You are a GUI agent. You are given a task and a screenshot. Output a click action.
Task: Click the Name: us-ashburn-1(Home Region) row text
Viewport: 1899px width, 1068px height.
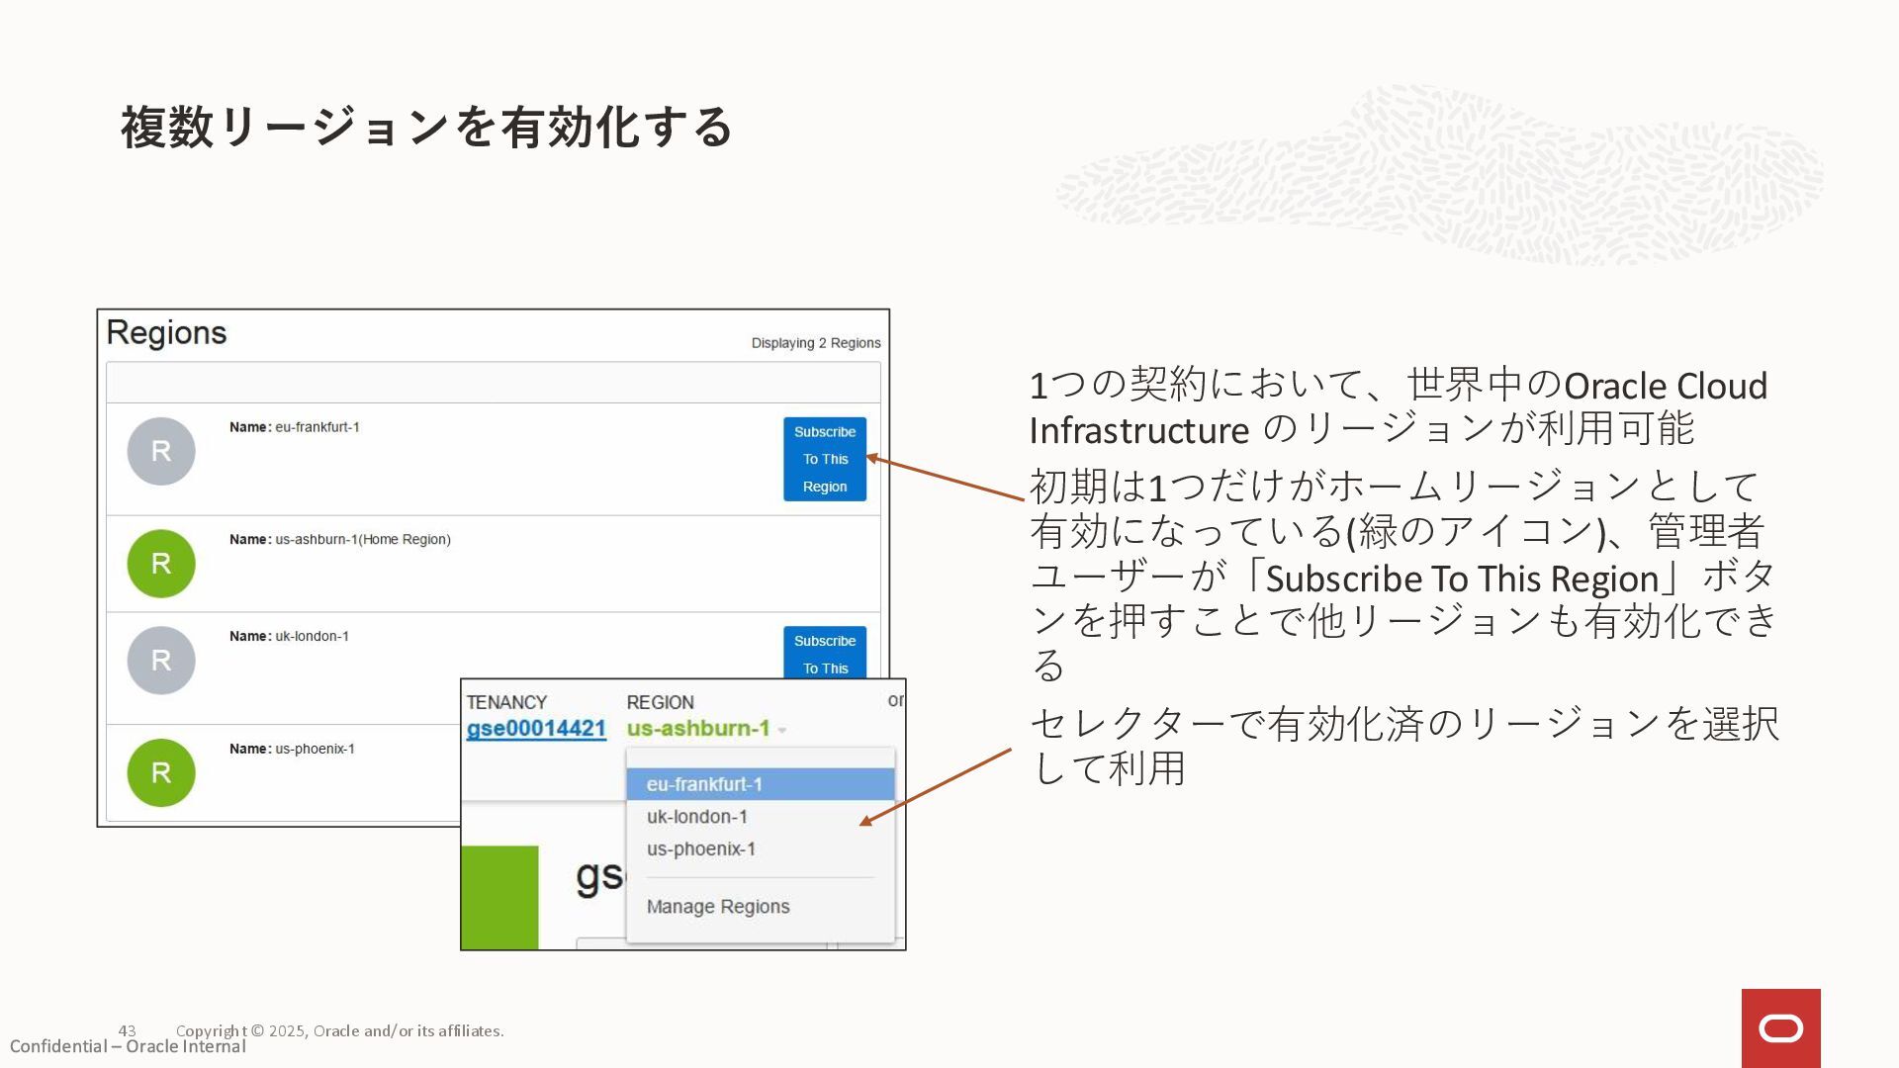tap(339, 540)
